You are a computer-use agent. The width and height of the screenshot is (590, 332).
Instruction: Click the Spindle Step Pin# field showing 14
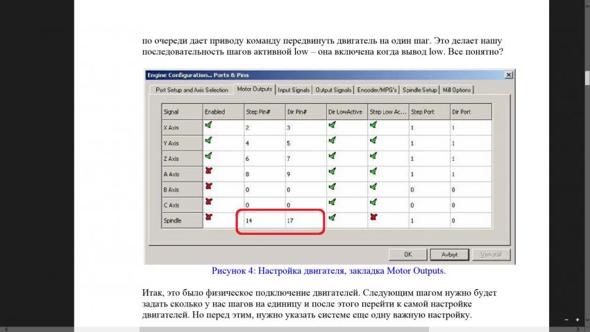point(263,220)
